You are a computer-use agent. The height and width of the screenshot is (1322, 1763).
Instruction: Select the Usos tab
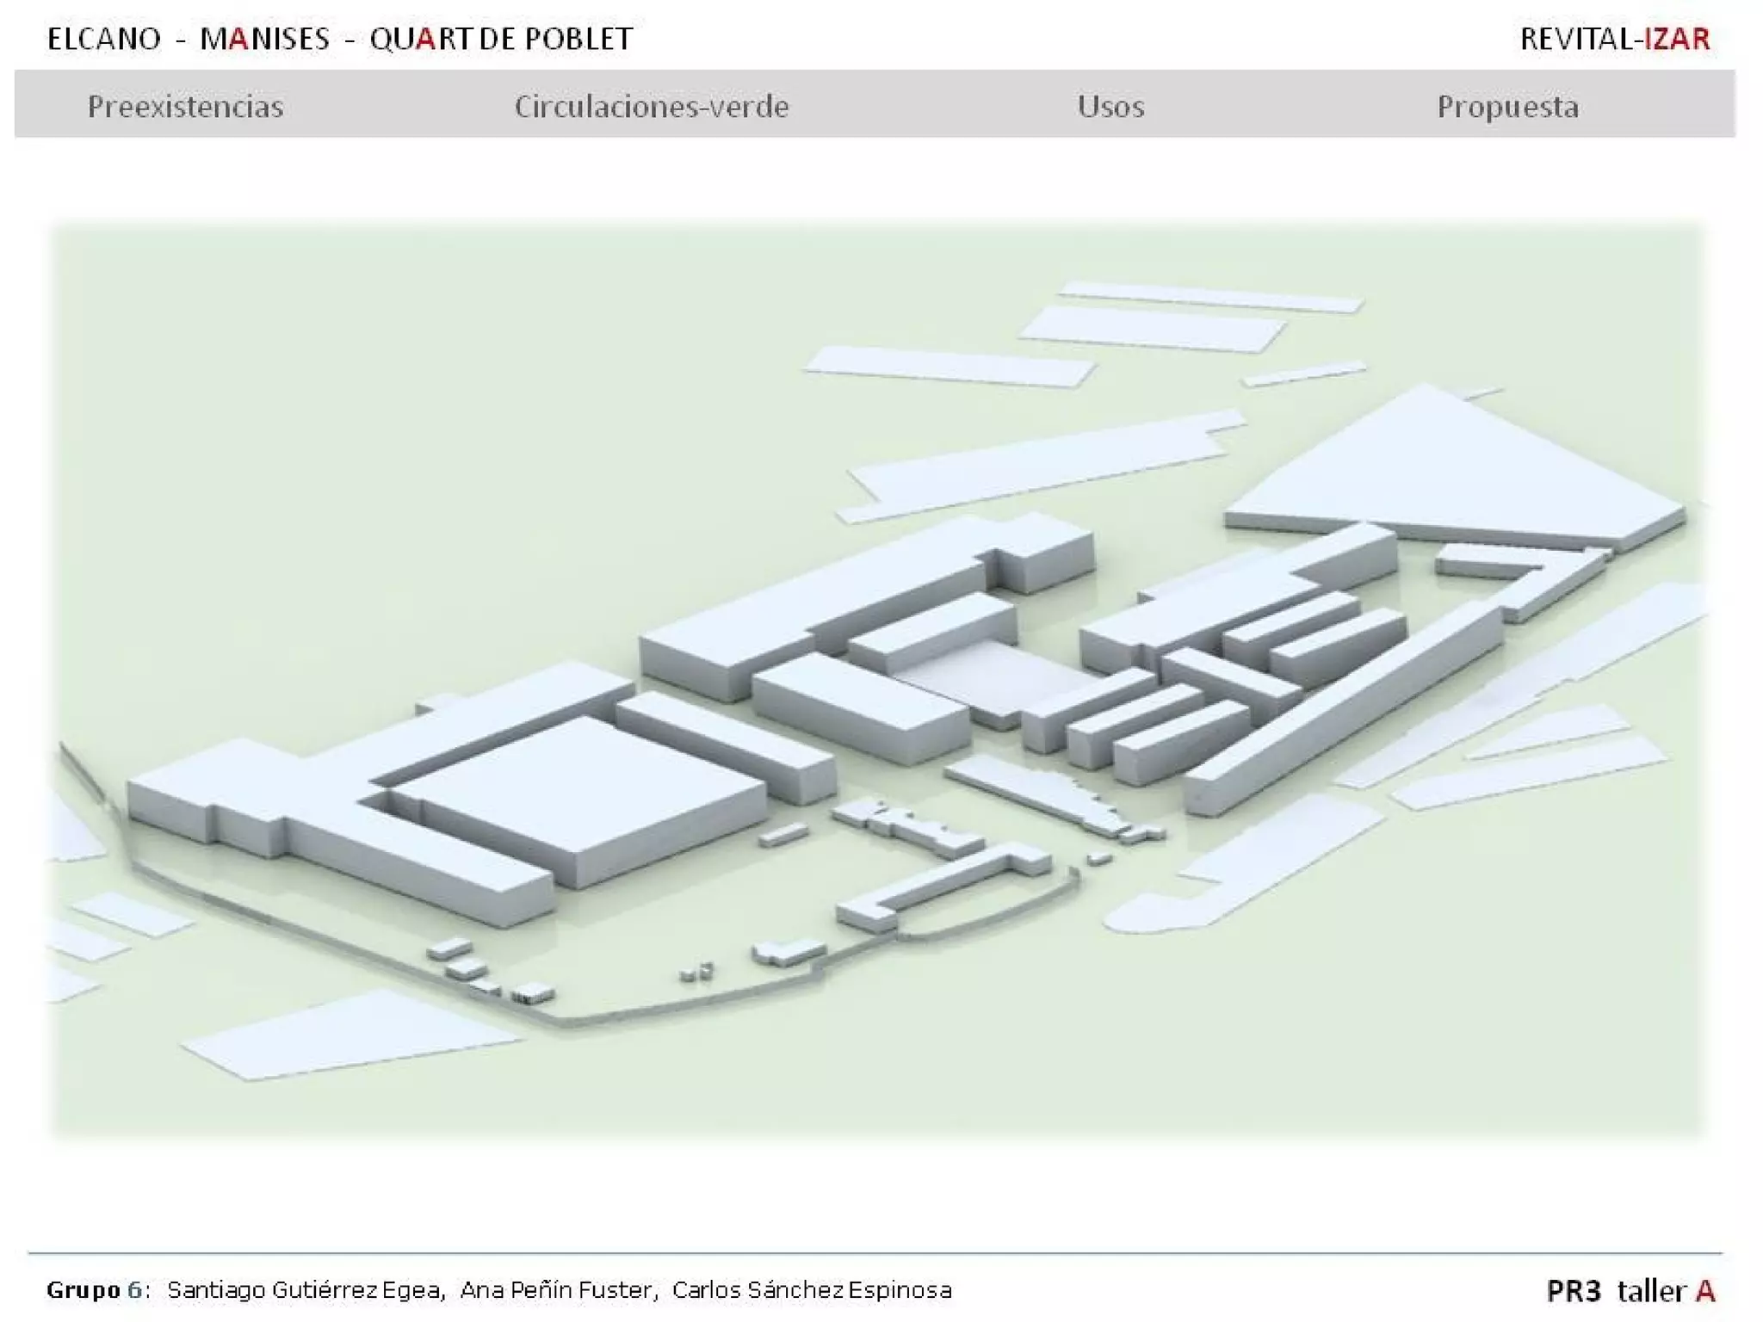click(x=1110, y=107)
